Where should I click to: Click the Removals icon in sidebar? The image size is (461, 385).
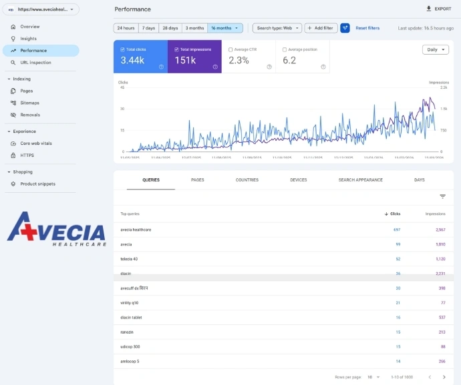[x=13, y=115]
